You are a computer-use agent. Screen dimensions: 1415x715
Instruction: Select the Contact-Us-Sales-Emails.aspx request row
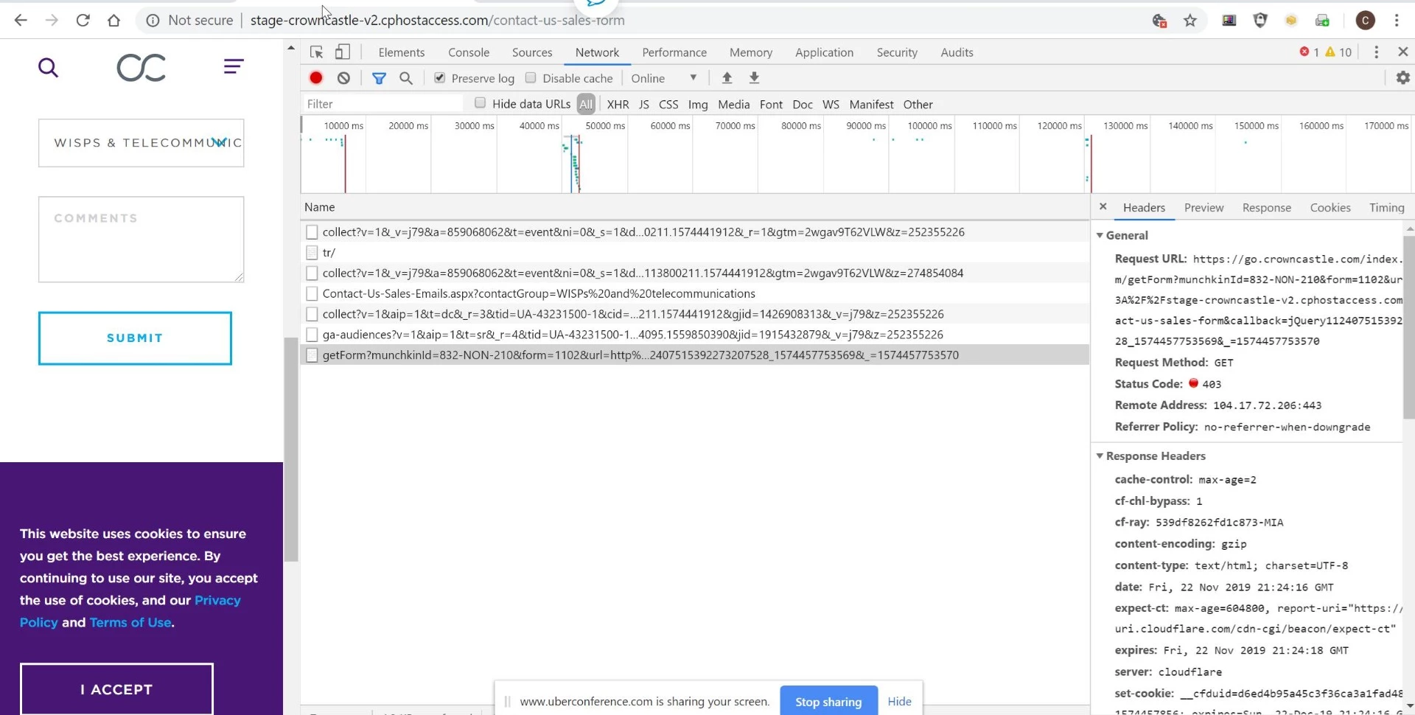click(x=695, y=293)
